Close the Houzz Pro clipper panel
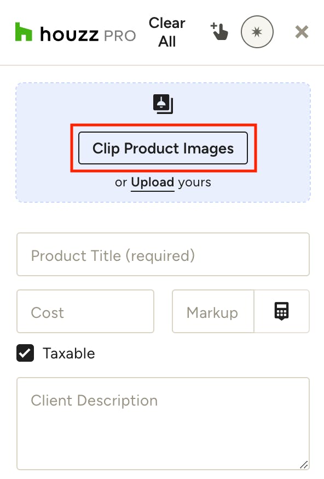 pos(302,32)
